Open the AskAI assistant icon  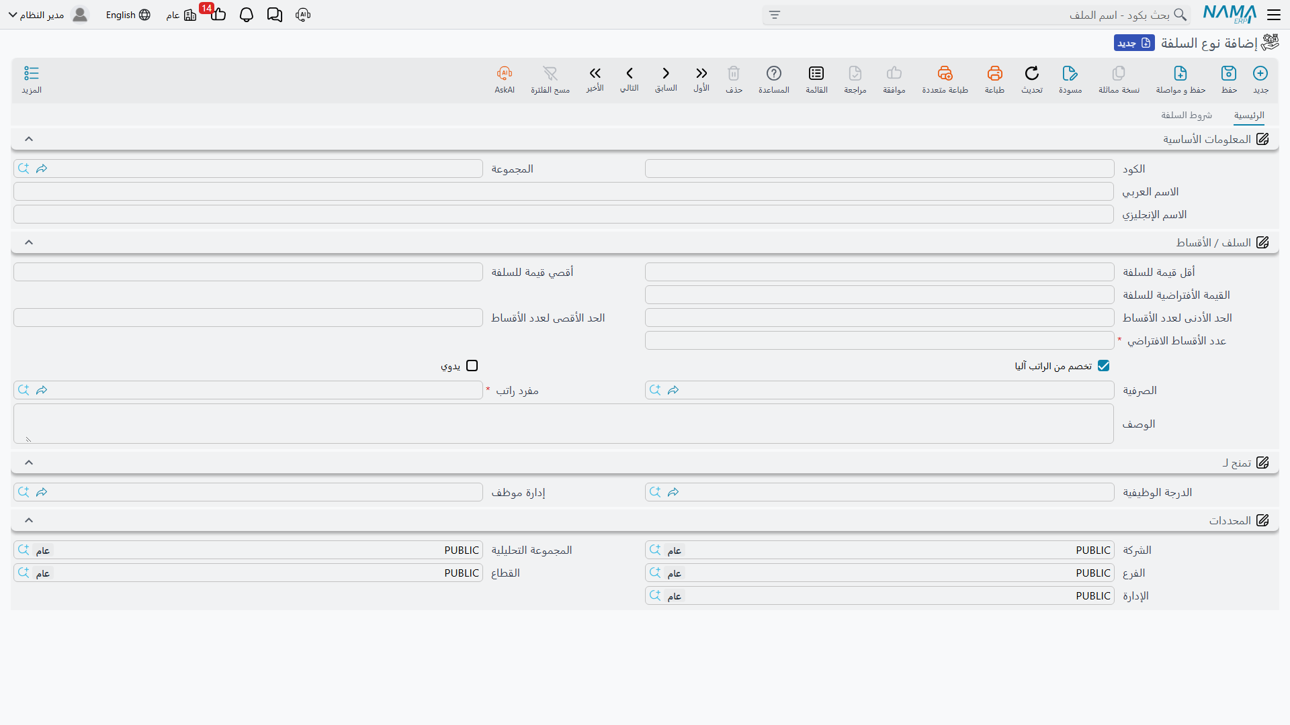[505, 73]
